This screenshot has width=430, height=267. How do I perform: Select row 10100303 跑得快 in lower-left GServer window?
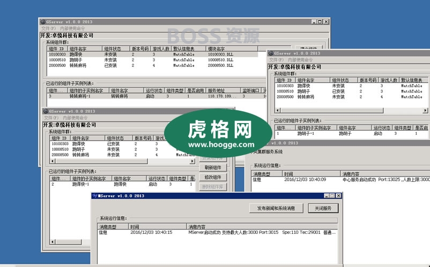click(x=123, y=143)
